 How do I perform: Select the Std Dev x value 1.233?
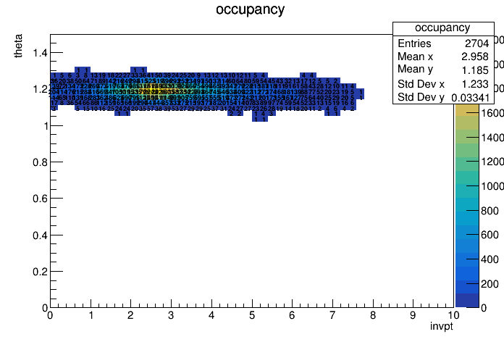[475, 84]
